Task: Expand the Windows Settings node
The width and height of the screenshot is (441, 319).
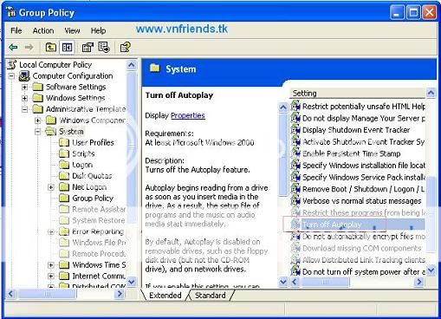Action: pyautogui.click(x=25, y=98)
